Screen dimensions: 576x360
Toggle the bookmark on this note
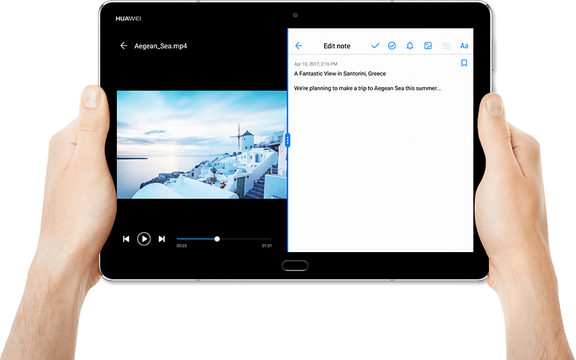point(464,63)
